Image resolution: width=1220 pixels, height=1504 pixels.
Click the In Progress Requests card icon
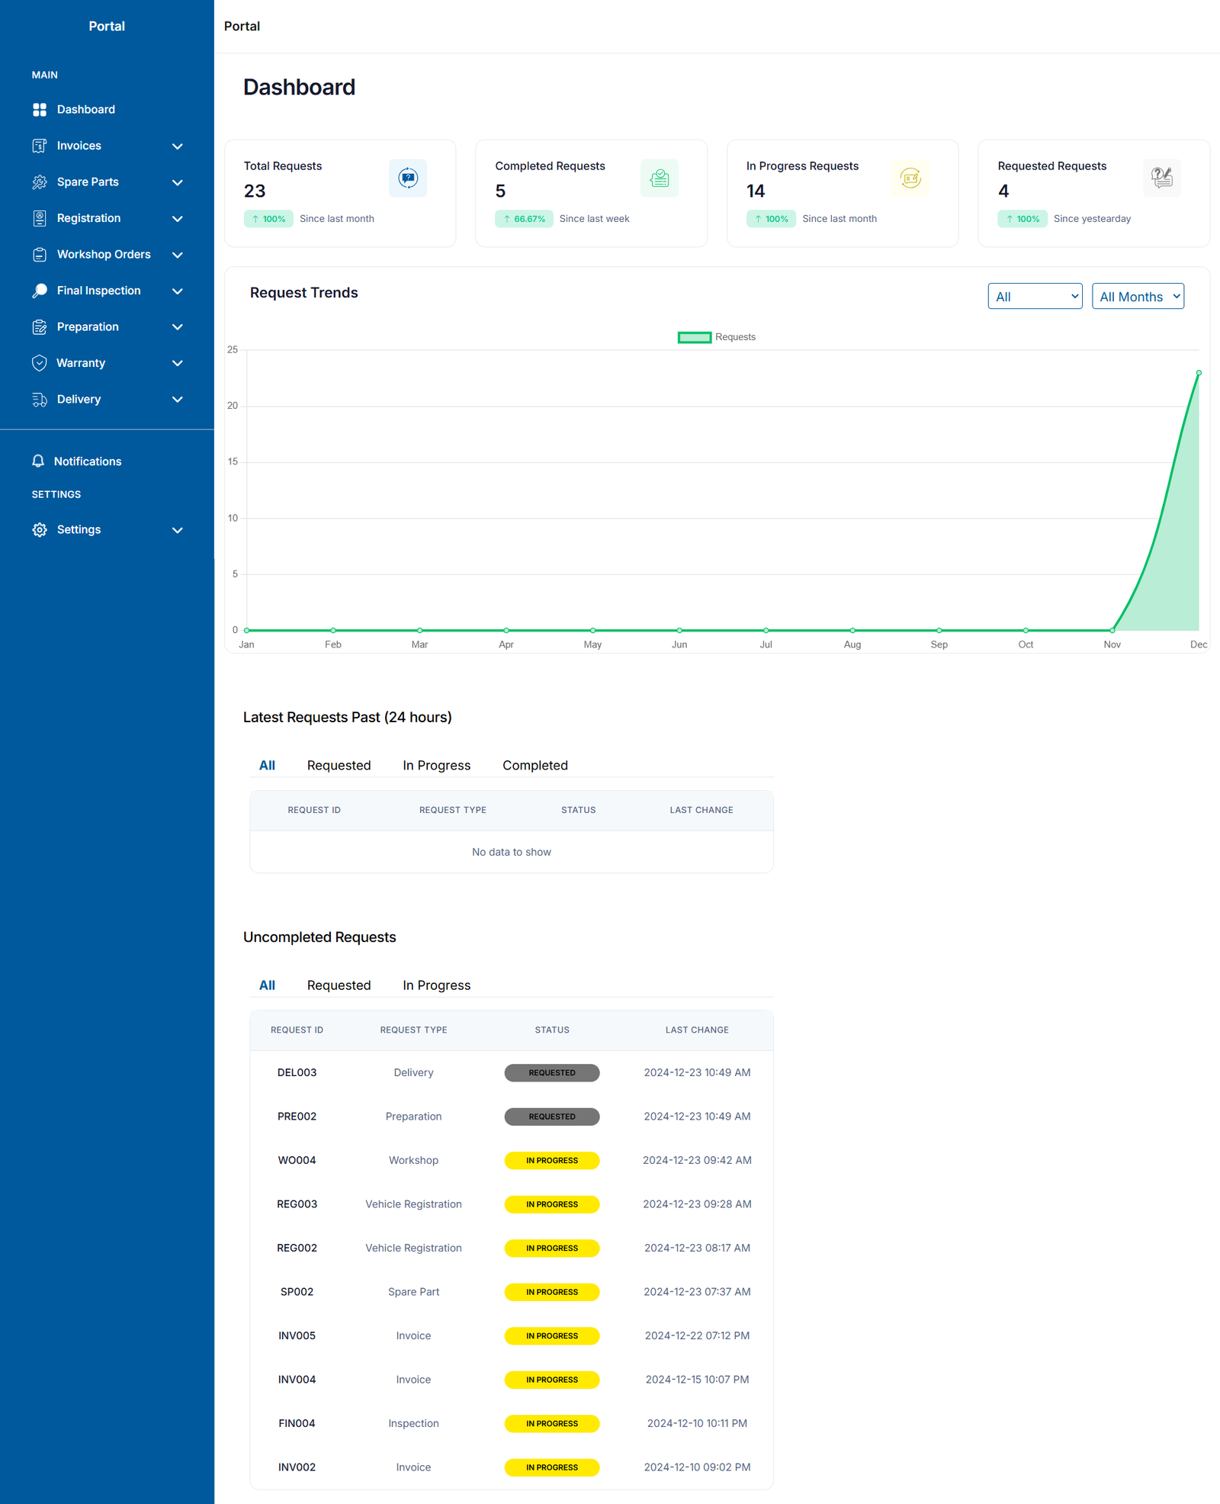(x=910, y=178)
